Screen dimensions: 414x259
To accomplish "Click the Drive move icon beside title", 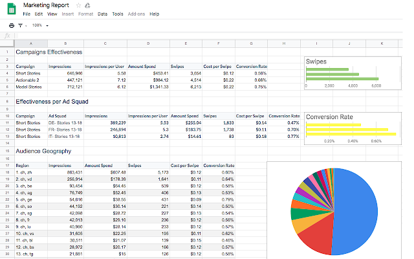I will tap(87, 5).
